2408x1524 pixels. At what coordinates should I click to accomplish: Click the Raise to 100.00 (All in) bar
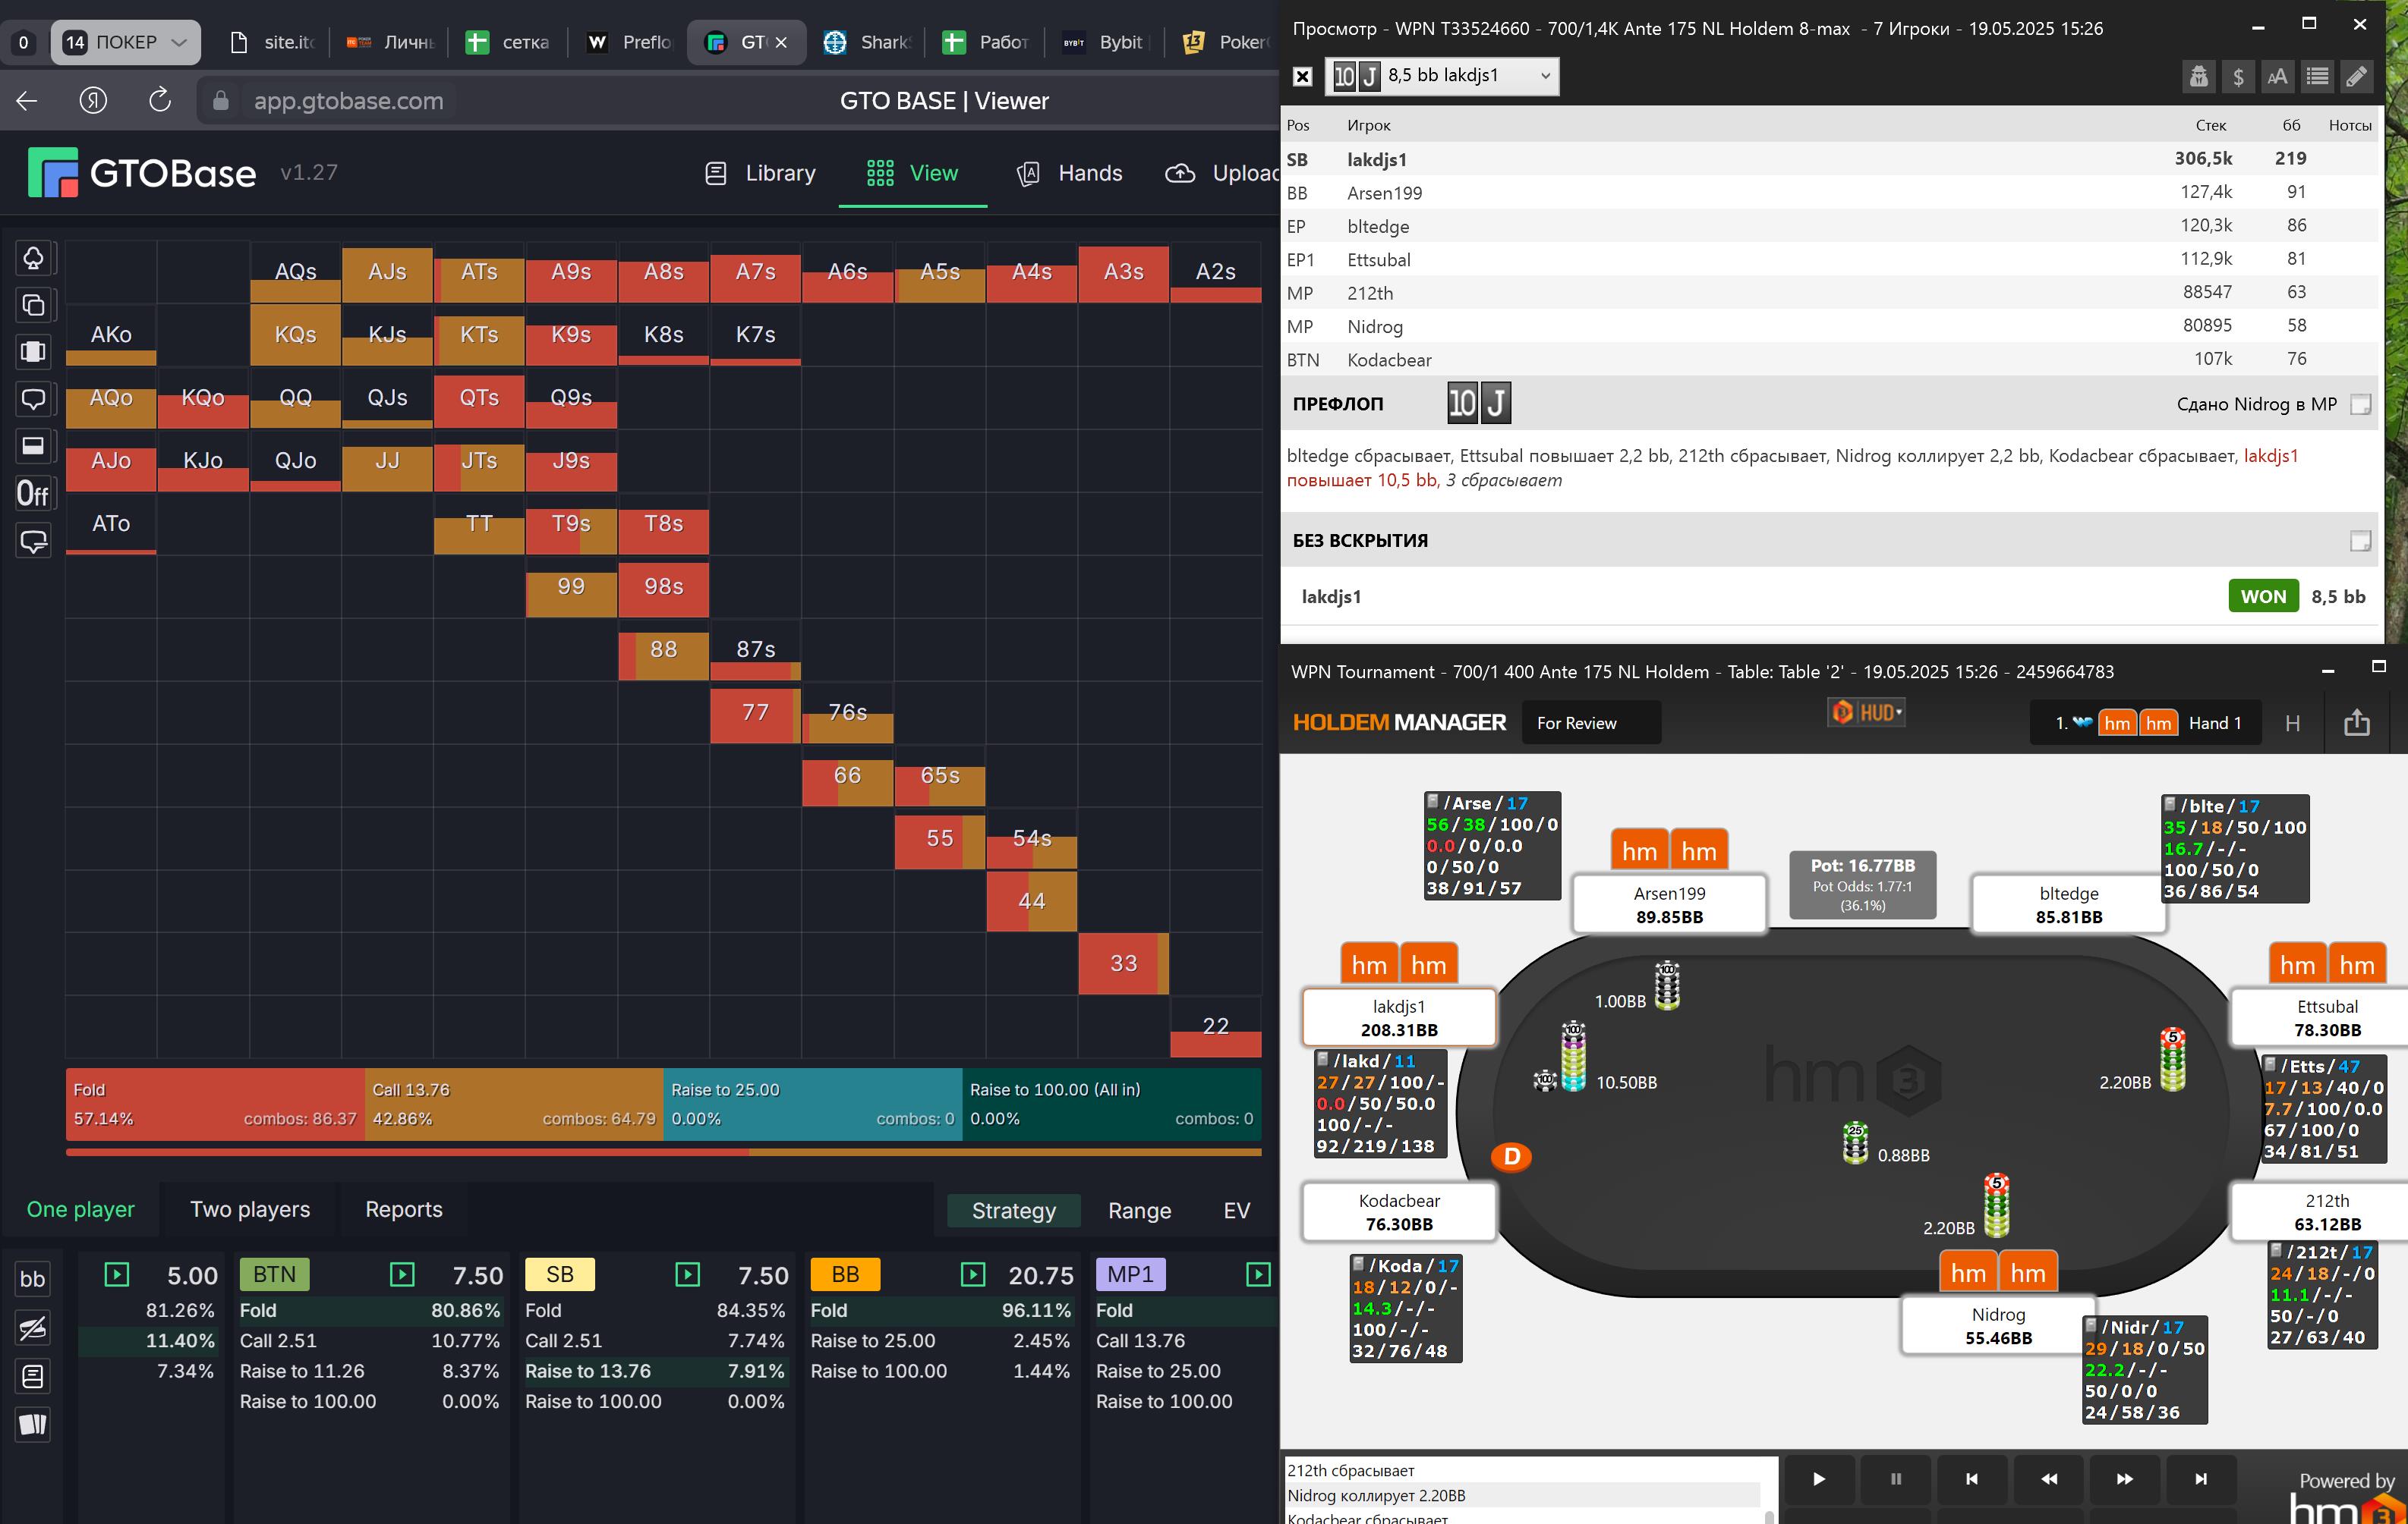coord(1111,1105)
